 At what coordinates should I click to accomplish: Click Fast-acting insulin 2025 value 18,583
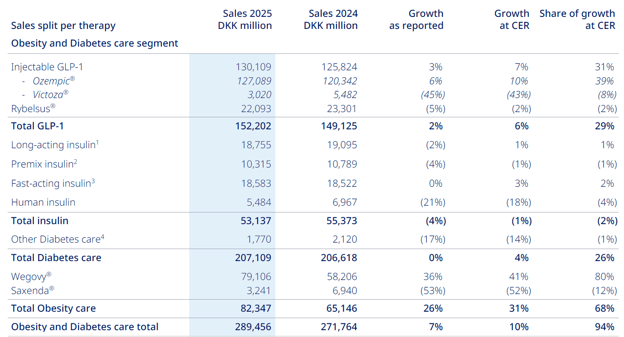click(x=256, y=184)
